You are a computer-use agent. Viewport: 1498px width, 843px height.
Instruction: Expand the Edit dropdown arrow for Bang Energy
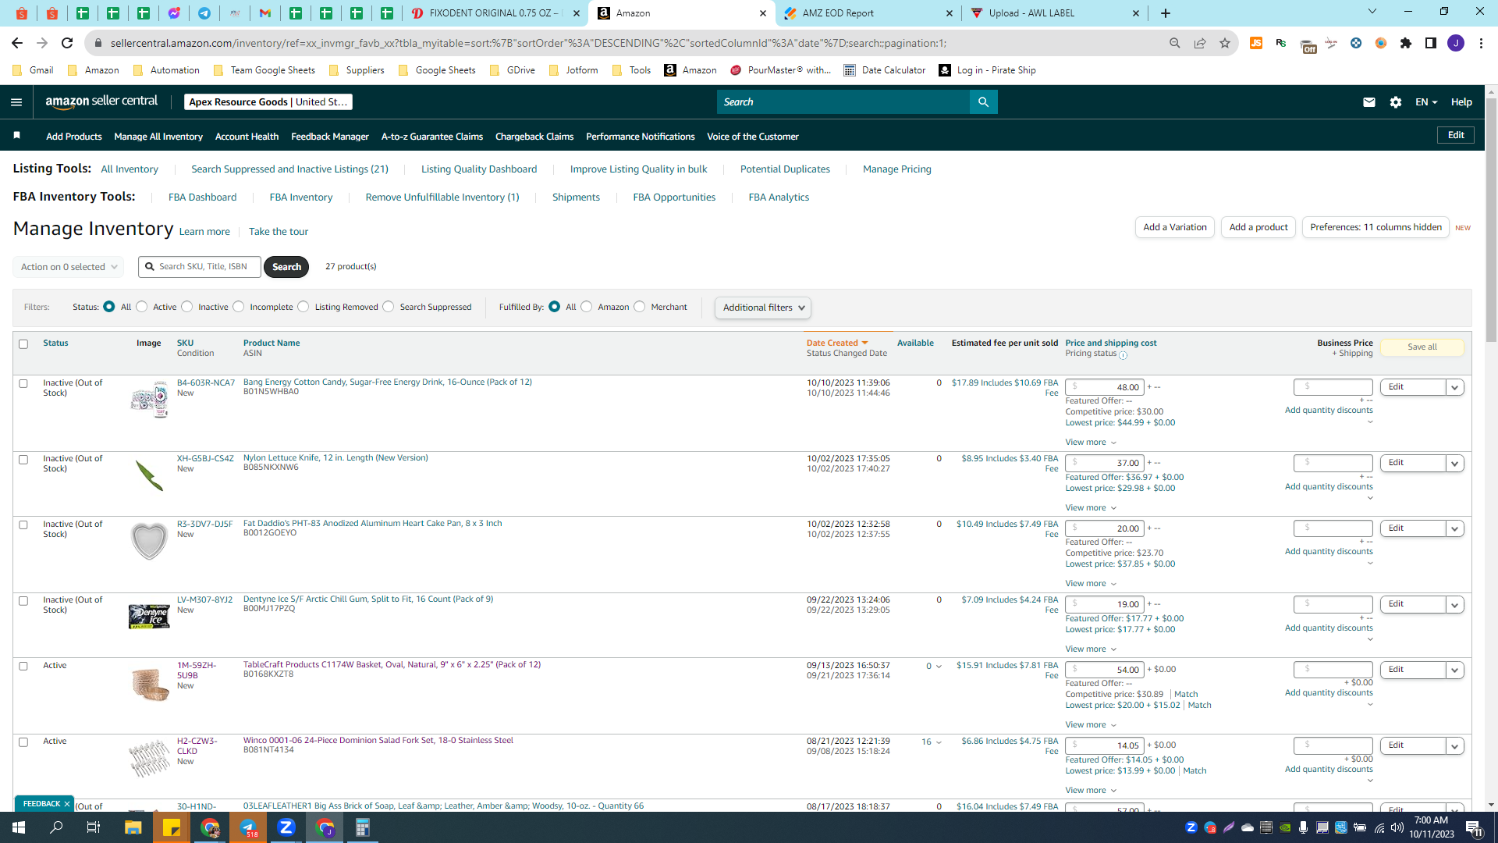click(x=1455, y=387)
